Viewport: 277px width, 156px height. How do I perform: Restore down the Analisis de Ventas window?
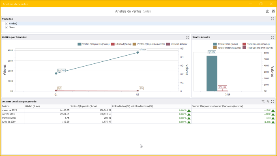pos(261,4)
